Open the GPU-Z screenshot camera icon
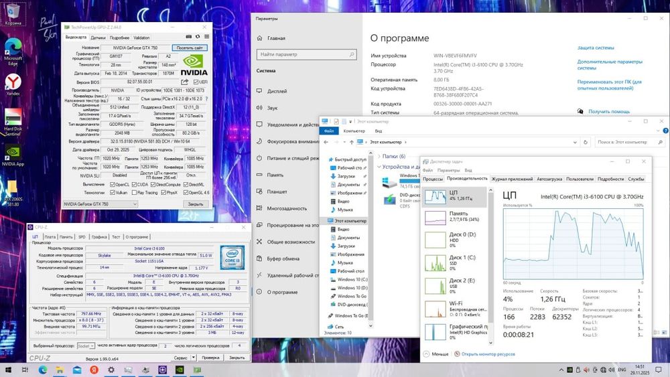The image size is (670, 377). (188, 37)
